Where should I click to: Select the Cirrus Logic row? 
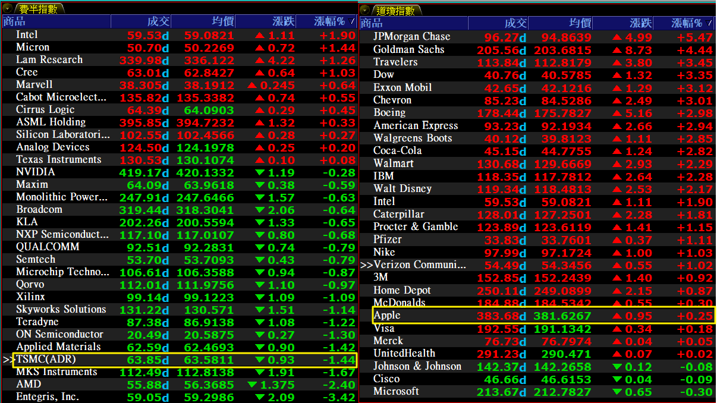[179, 110]
